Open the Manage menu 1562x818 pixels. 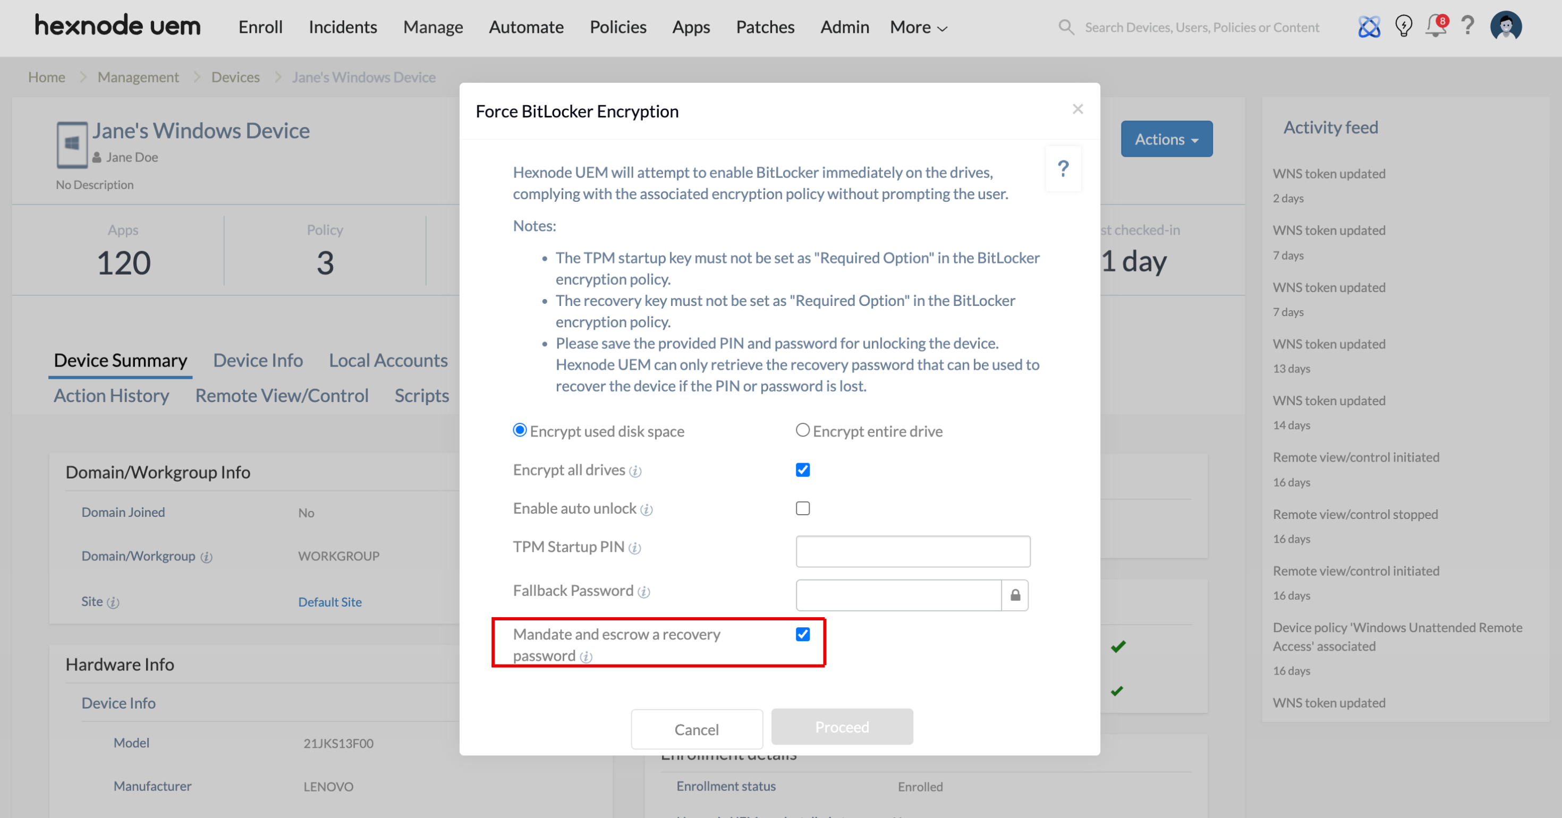click(433, 27)
